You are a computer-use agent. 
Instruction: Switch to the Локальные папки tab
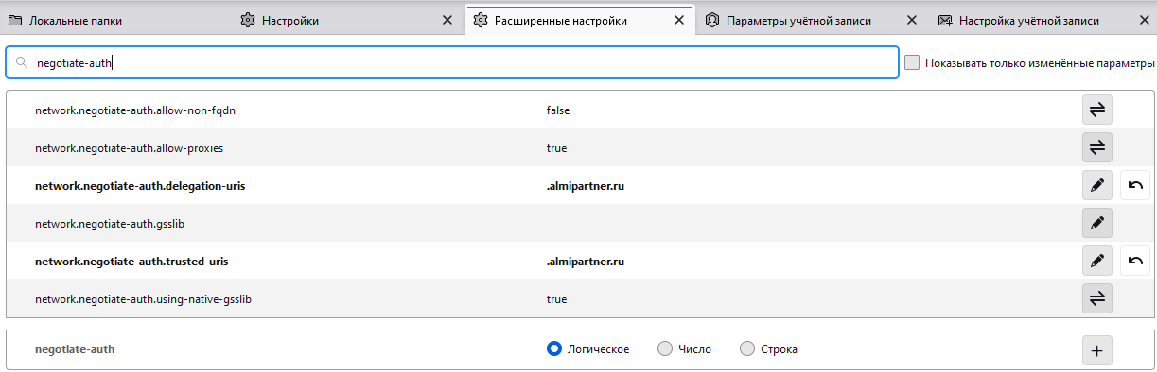[115, 20]
